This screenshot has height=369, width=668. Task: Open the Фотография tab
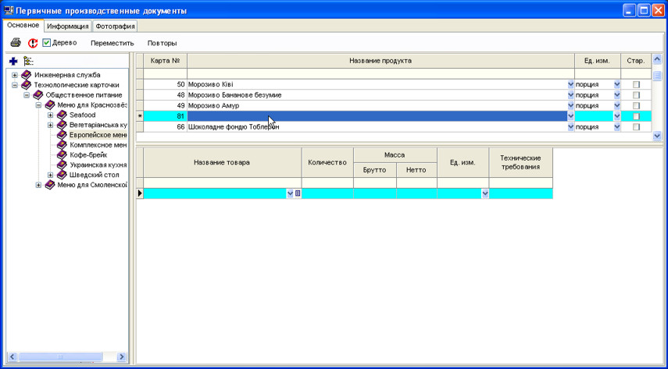click(115, 27)
